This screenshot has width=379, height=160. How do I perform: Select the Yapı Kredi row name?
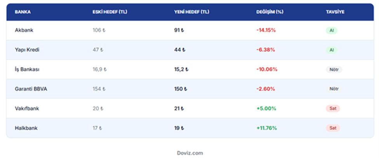27,50
